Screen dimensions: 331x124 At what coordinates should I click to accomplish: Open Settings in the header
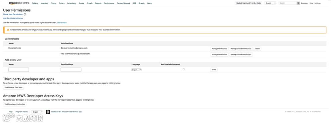[x=318, y=3]
